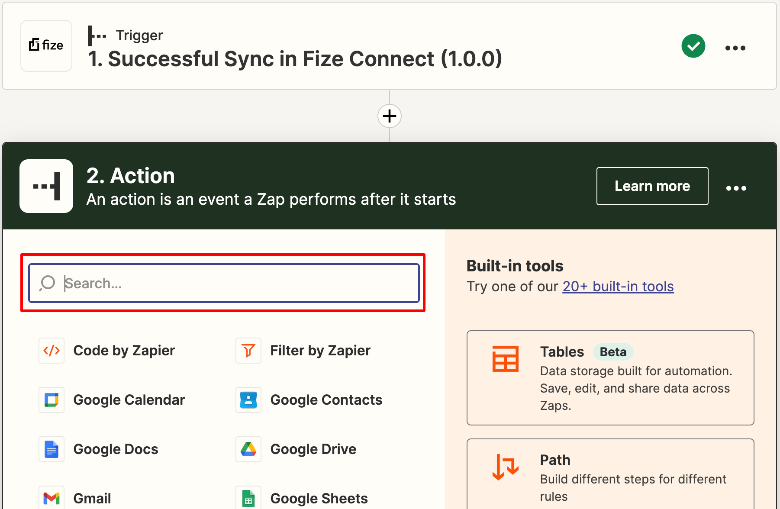Select the Code by Zapier icon
This screenshot has height=509, width=780.
[x=52, y=351]
